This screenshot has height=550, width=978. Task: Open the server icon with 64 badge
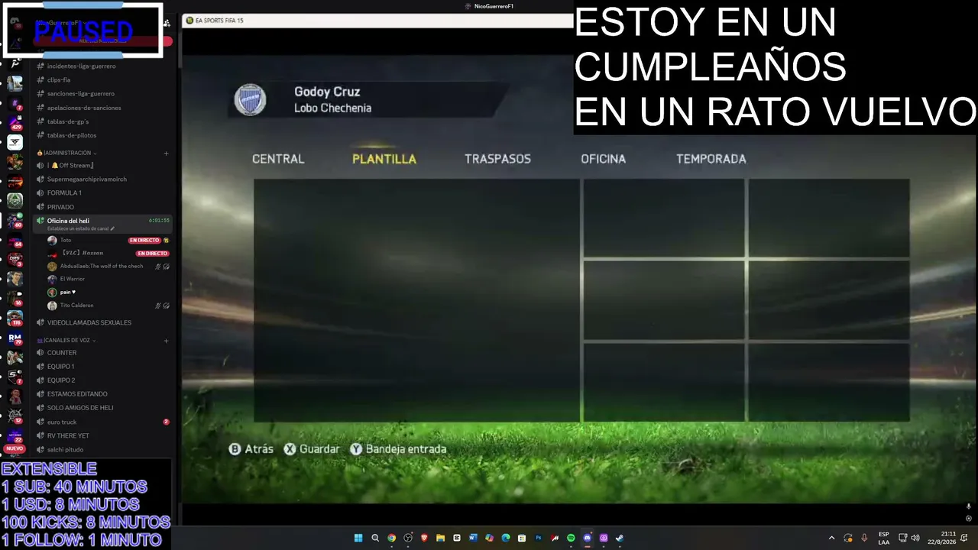pos(15,240)
